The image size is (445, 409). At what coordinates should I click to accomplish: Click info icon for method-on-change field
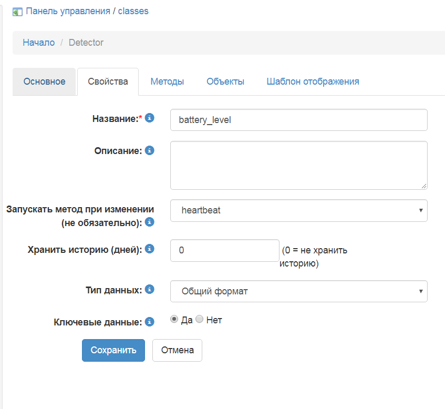149,222
